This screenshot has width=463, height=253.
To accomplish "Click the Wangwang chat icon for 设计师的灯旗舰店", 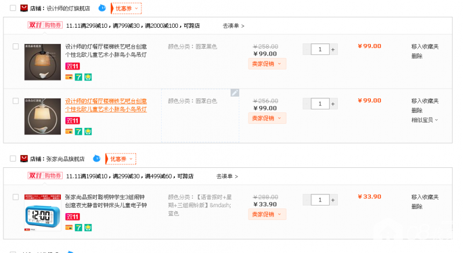I will tap(102, 8).
